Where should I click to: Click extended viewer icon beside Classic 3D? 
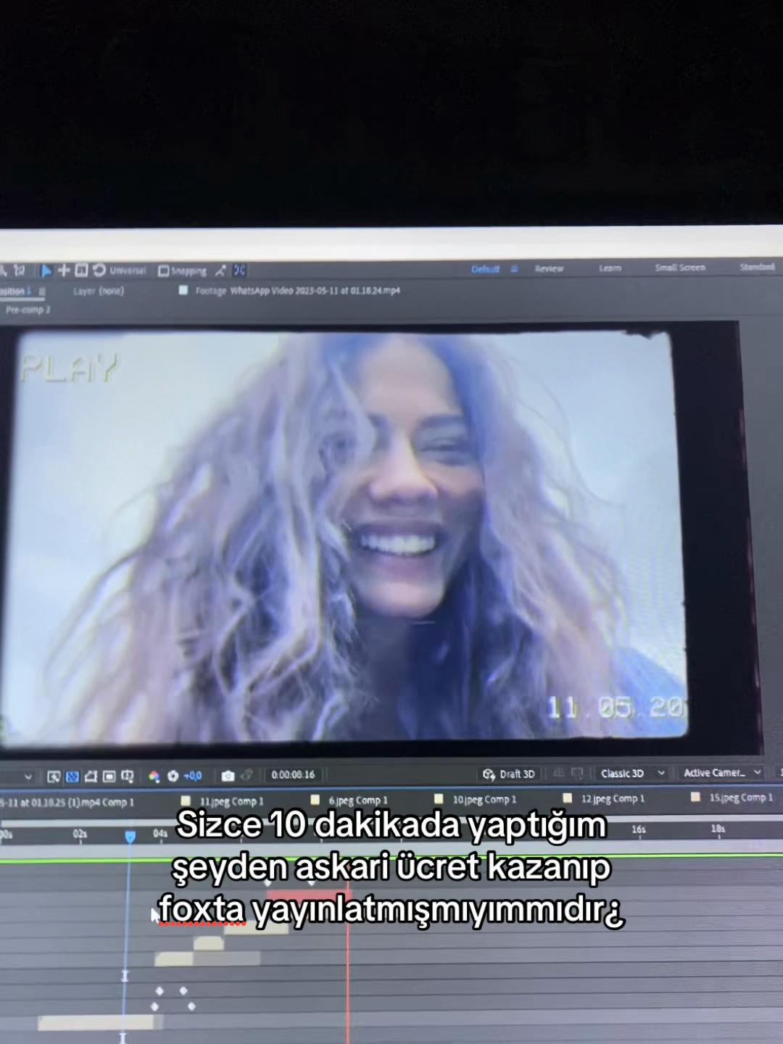click(578, 774)
